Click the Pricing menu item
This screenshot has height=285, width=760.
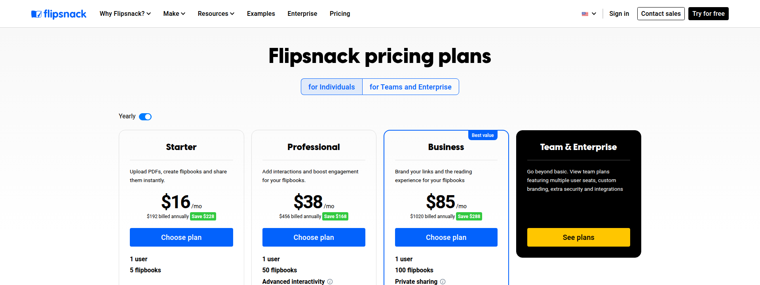[340, 13]
